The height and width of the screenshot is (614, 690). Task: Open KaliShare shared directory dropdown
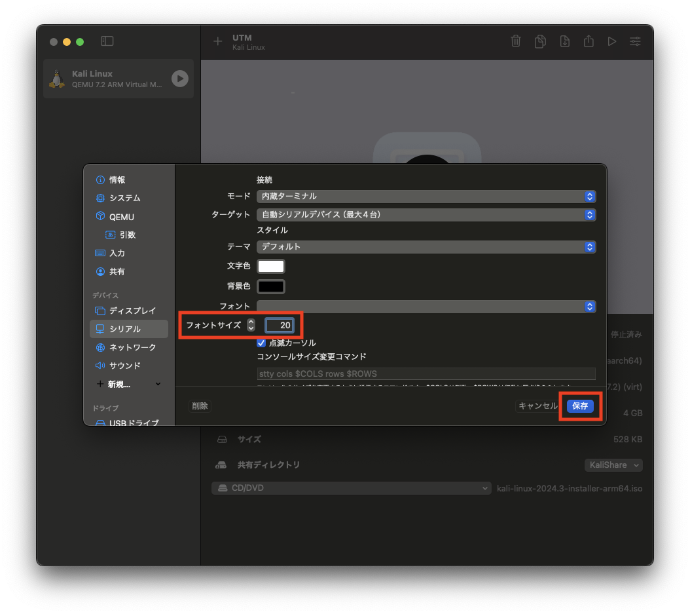613,465
